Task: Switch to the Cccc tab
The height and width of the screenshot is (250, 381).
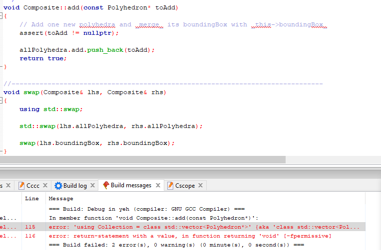Action: (x=33, y=186)
